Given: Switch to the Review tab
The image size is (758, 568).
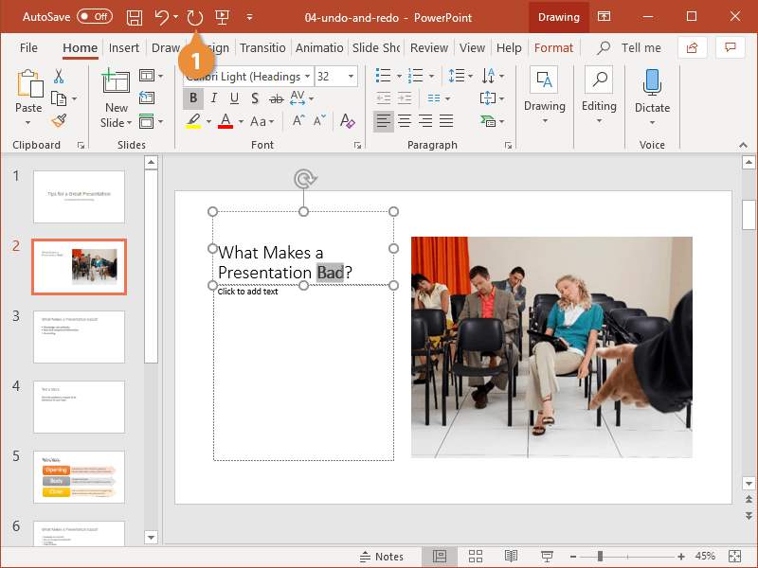Looking at the screenshot, I should 429,48.
